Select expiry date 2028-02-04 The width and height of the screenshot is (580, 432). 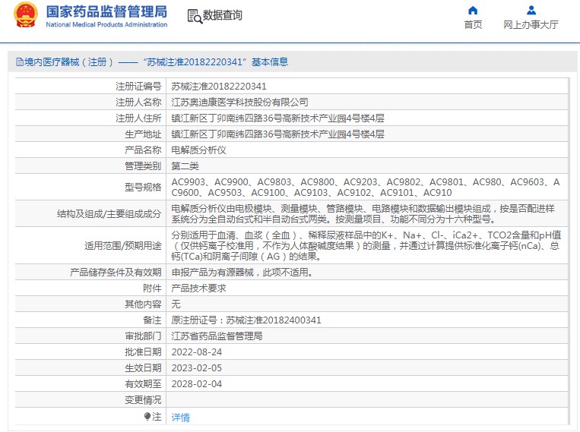196,384
